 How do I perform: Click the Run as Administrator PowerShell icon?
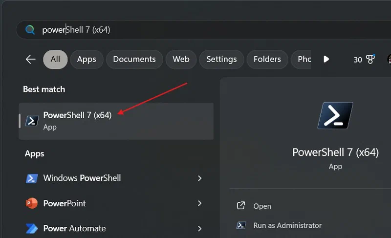pos(241,225)
